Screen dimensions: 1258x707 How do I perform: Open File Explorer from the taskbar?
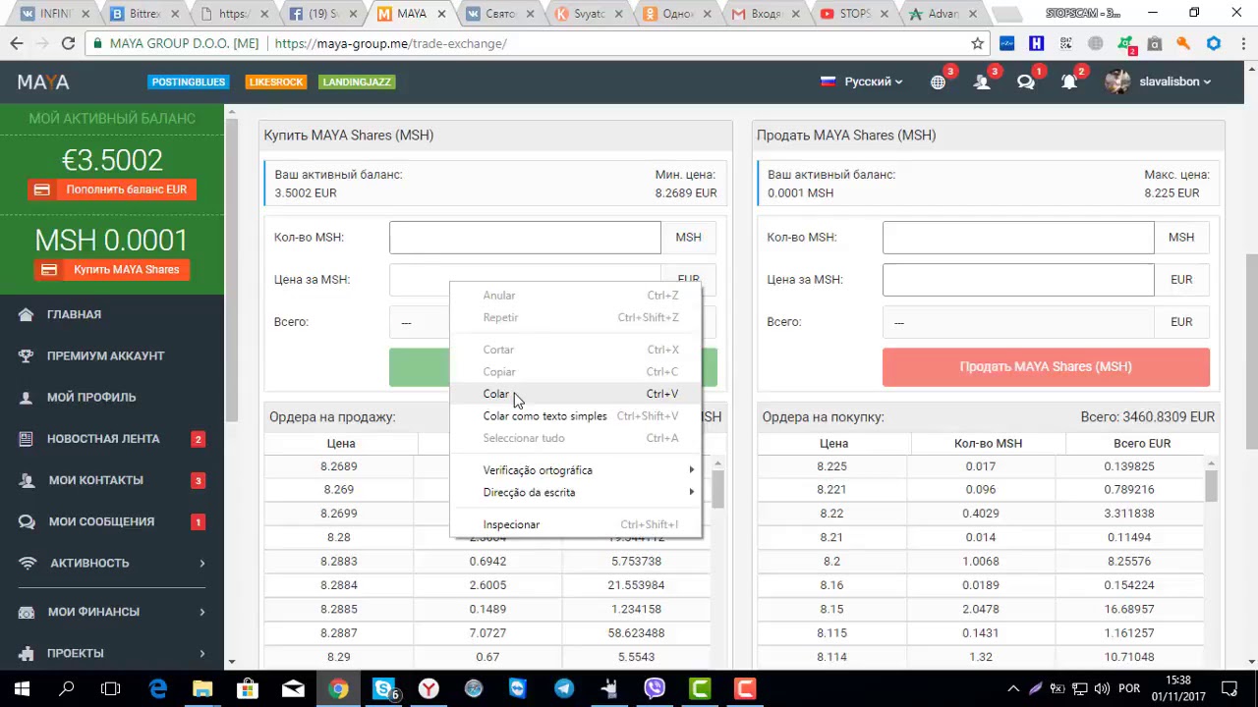coord(202,689)
